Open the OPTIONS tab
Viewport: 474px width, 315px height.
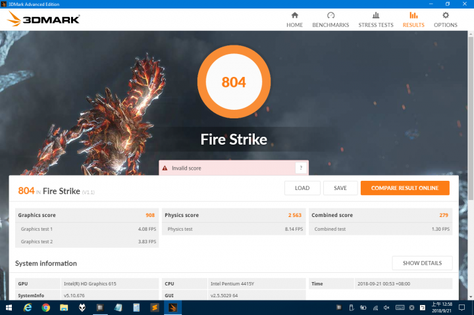tap(445, 20)
